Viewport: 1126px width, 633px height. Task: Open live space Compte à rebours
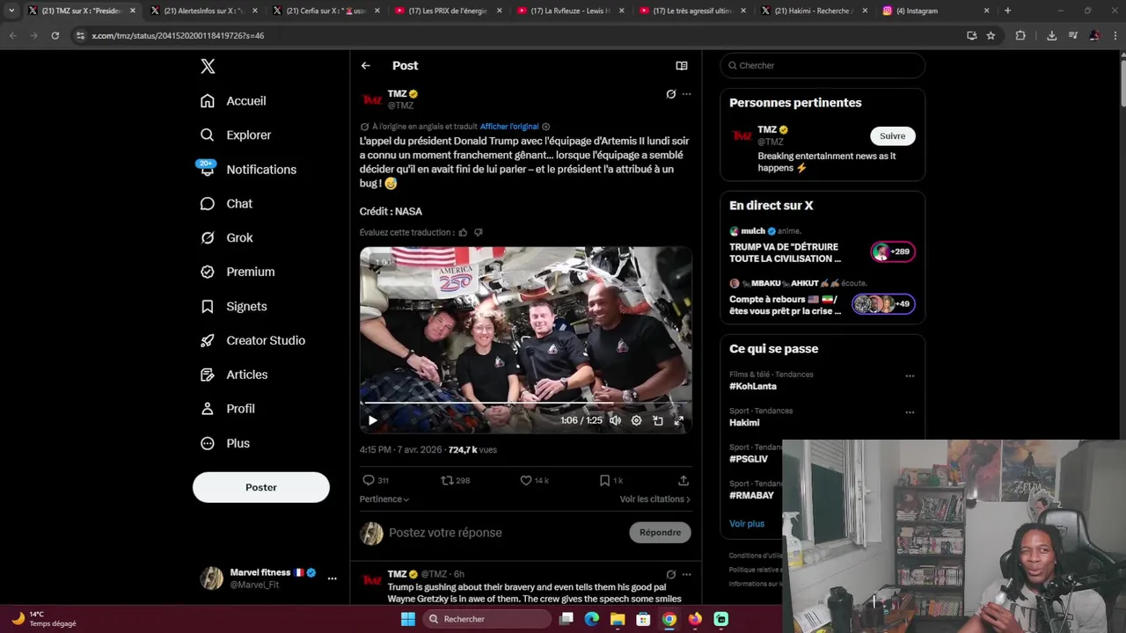click(823, 298)
